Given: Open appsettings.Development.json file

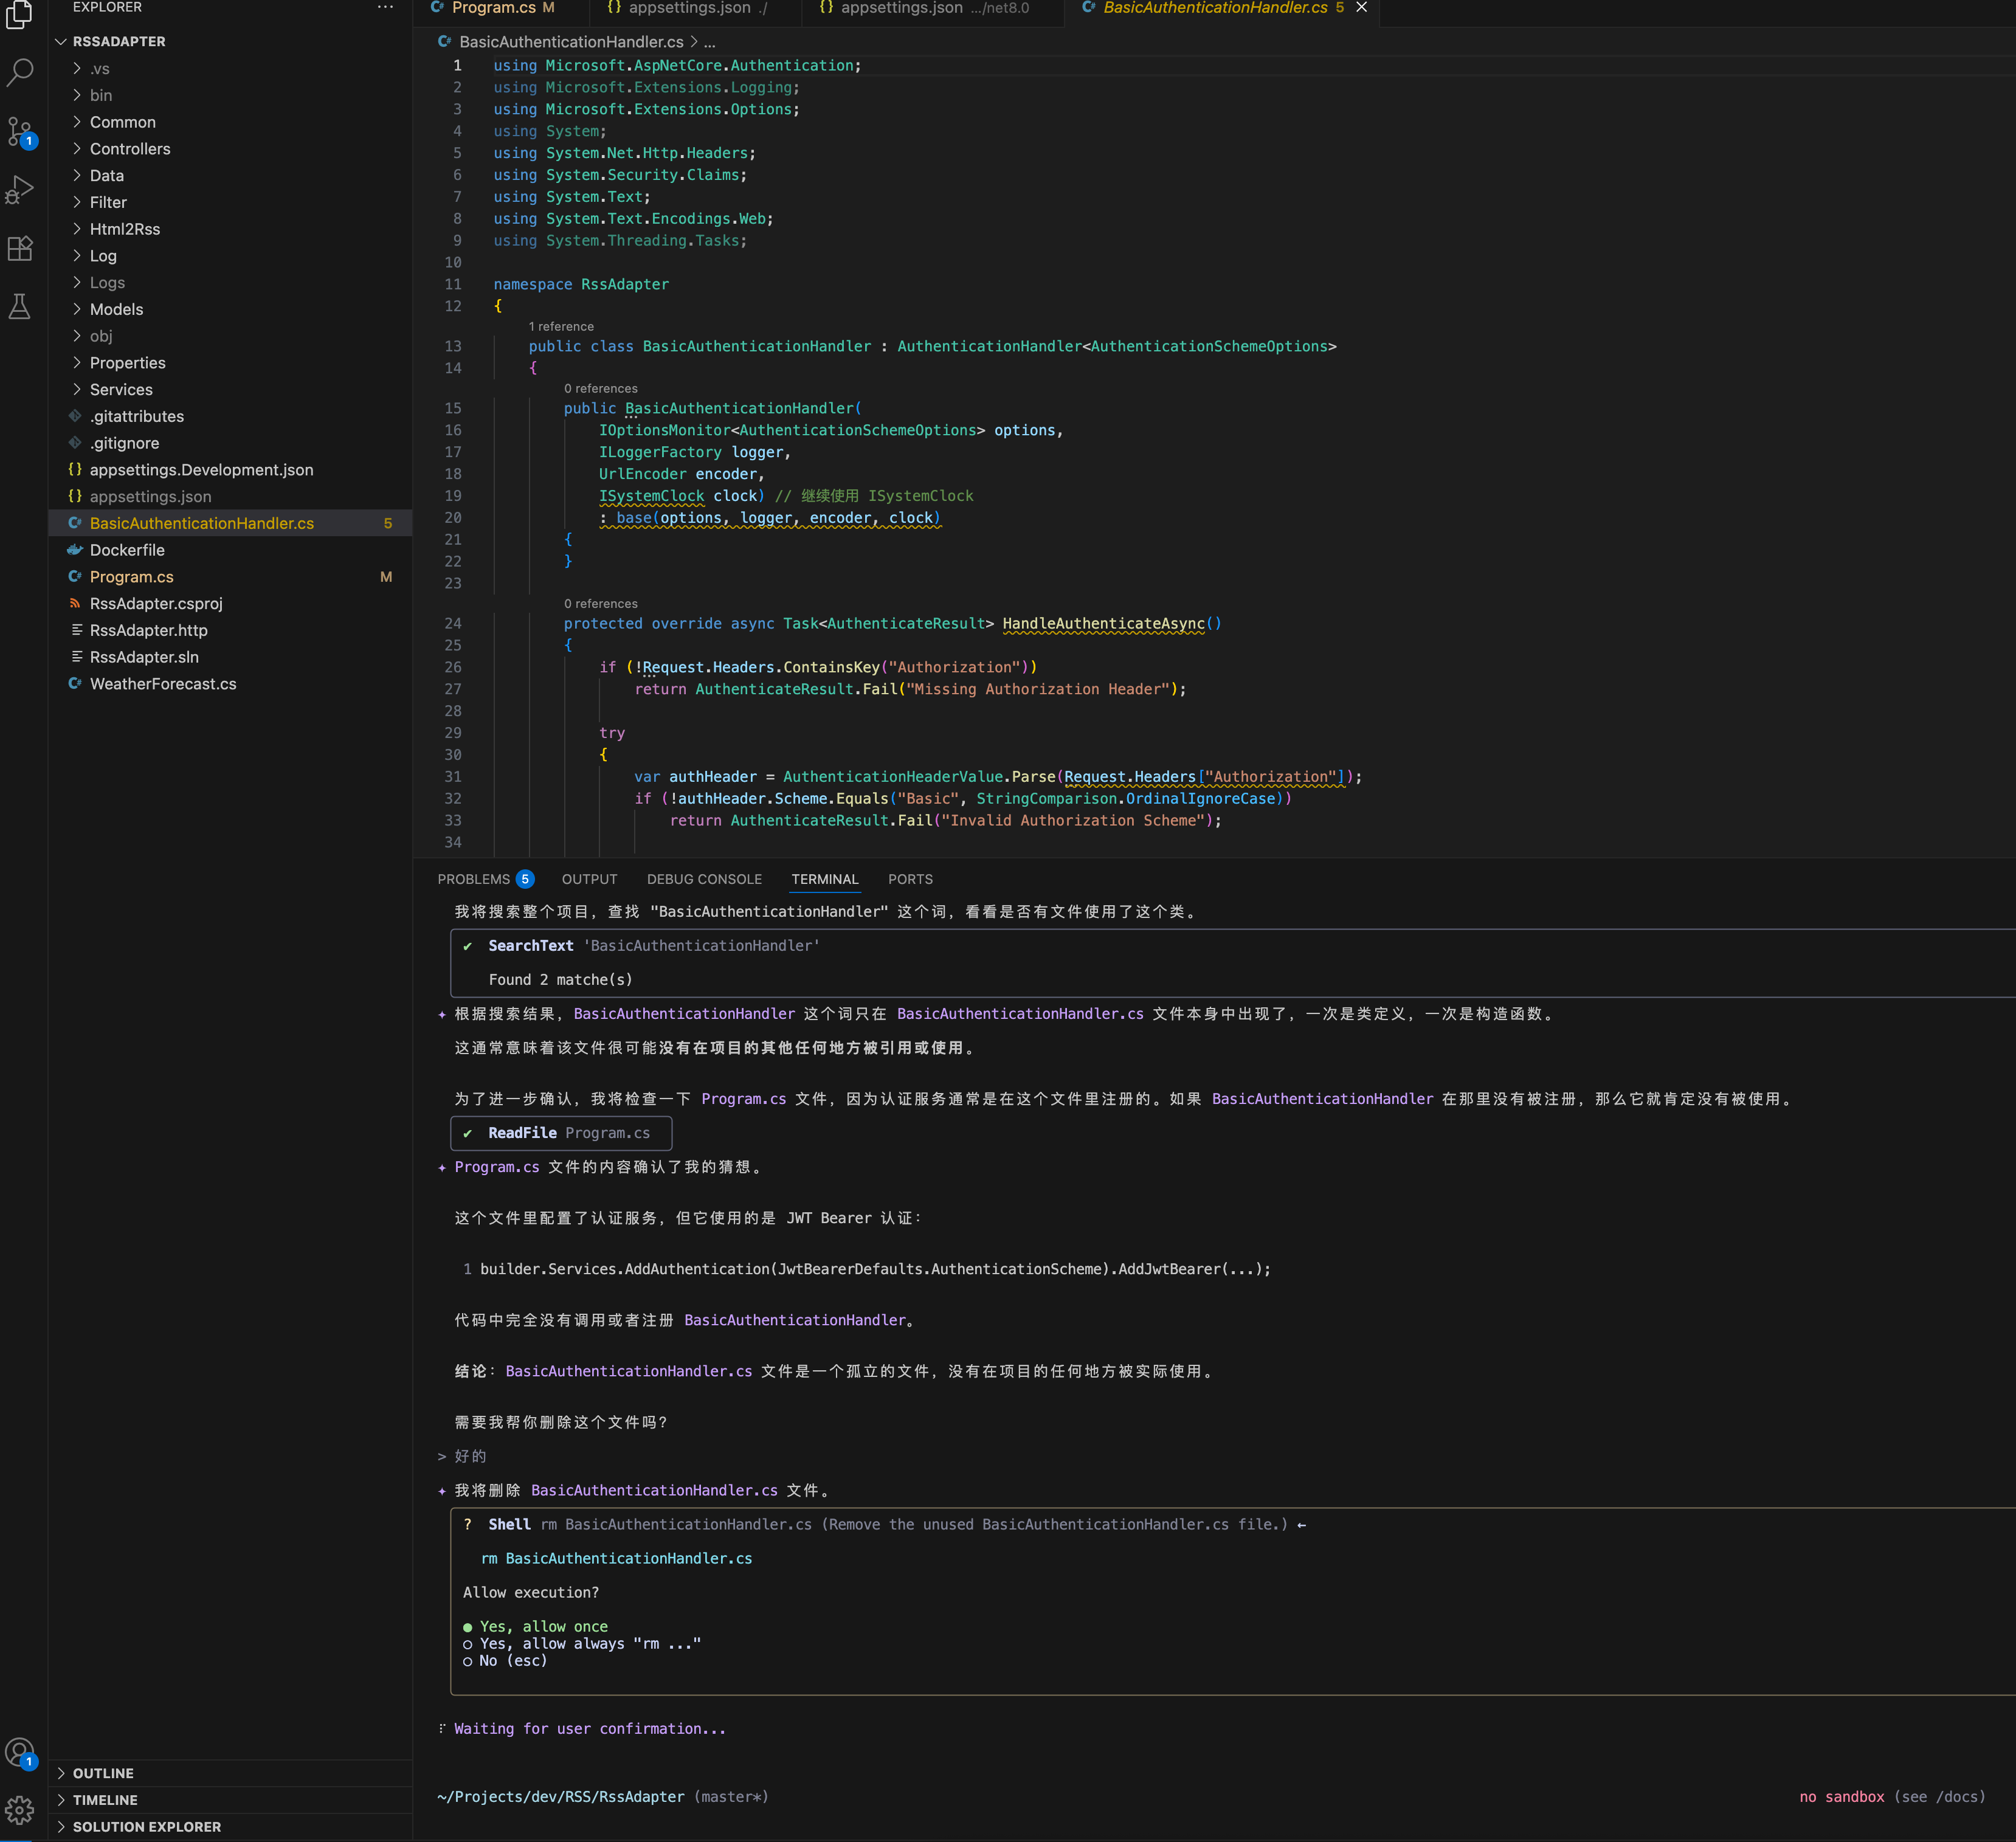Looking at the screenshot, I should [230, 470].
